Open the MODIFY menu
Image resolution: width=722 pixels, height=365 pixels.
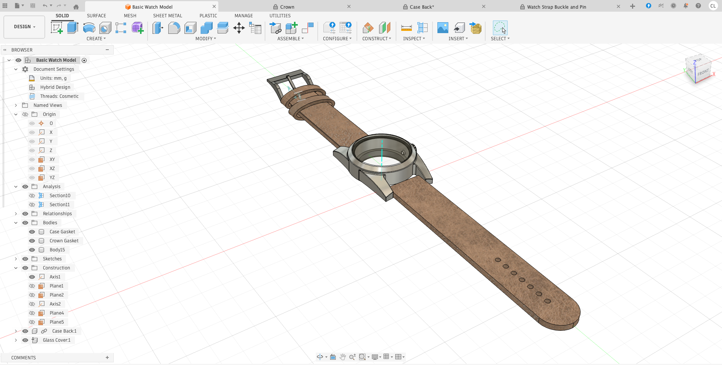tap(206, 39)
